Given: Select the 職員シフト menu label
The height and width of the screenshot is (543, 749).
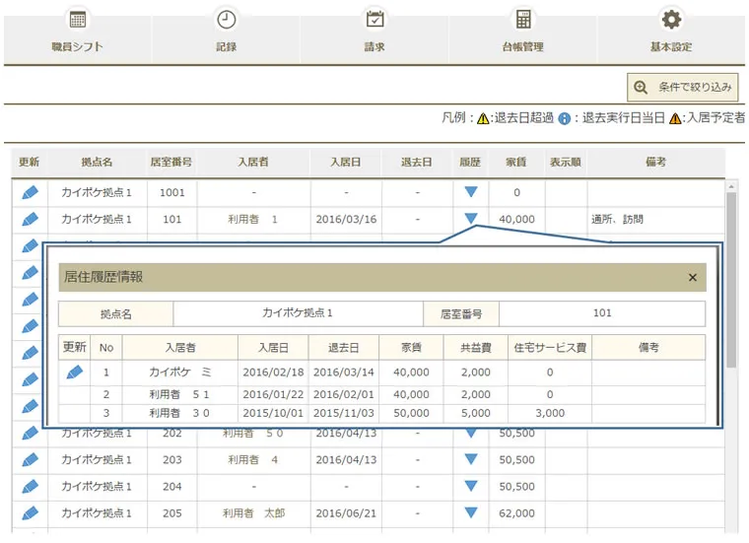Looking at the screenshot, I should click(78, 46).
